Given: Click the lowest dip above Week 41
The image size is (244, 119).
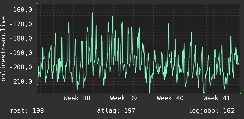Looking at the screenshot, I should [x=204, y=93].
